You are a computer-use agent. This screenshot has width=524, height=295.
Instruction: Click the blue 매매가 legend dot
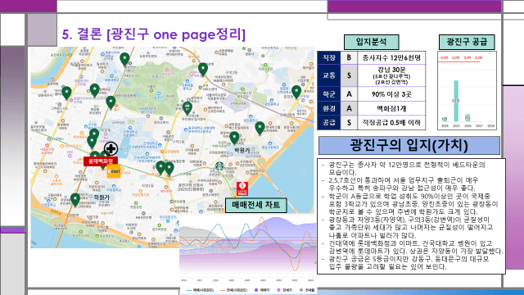256,290
